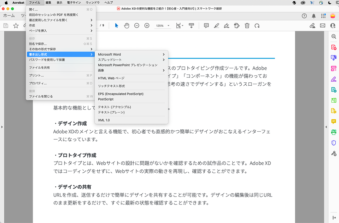Screen dimensions: 339x223
Task: Click the sign/draw pen icon in toolbar
Action: point(226,26)
